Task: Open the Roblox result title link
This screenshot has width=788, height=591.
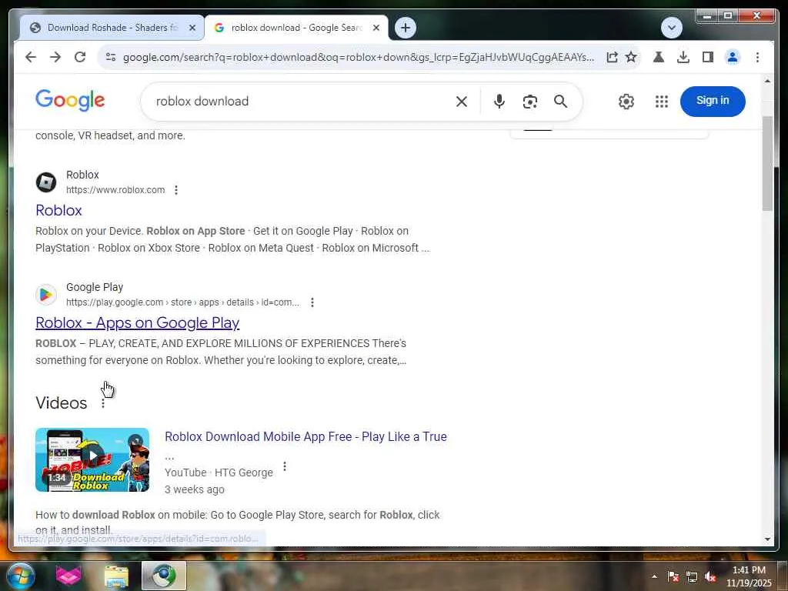Action: [x=58, y=210]
